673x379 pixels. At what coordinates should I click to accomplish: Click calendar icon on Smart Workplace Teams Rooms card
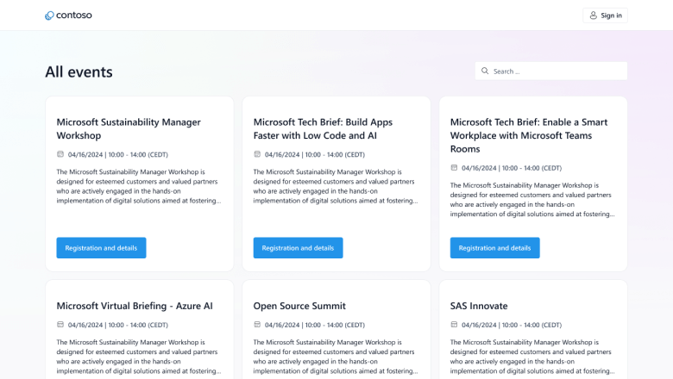point(454,168)
